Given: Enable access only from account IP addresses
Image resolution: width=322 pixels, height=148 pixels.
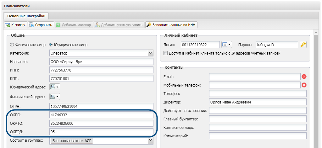Looking at the screenshot, I should (x=165, y=53).
